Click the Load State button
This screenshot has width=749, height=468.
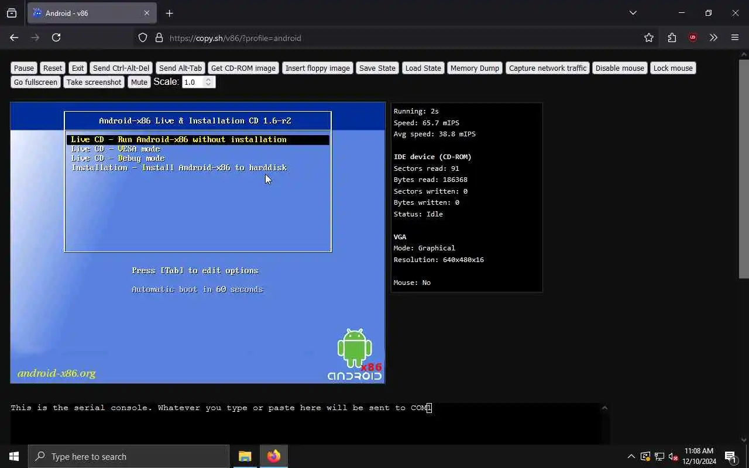click(x=423, y=68)
